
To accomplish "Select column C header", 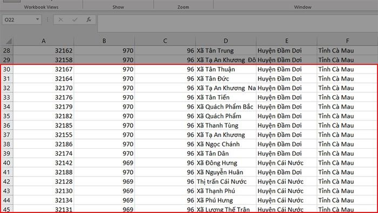I will click(165, 41).
